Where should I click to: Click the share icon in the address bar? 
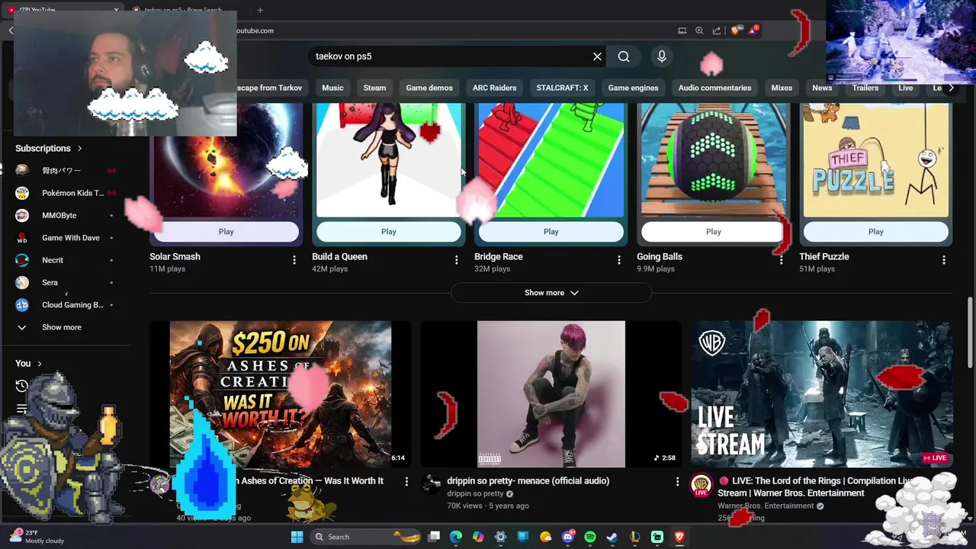717,30
